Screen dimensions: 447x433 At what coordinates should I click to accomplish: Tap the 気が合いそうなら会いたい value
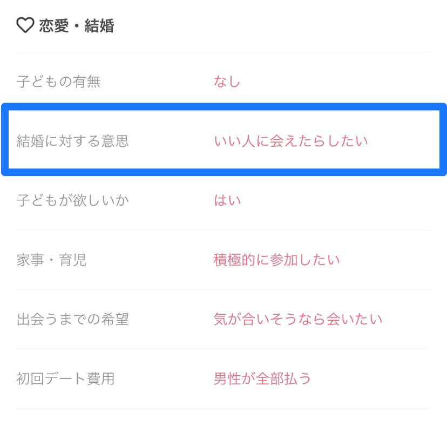tap(298, 319)
